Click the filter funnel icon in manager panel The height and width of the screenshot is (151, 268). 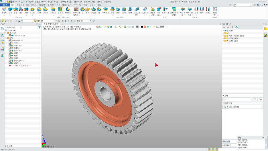40,27
